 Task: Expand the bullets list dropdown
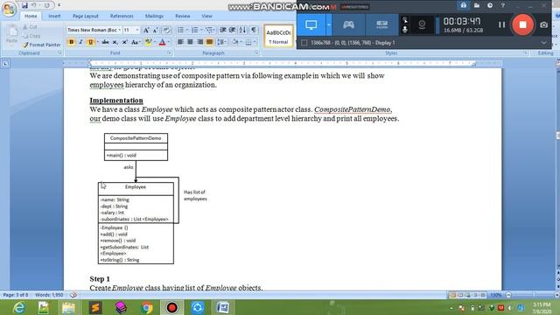(x=186, y=30)
